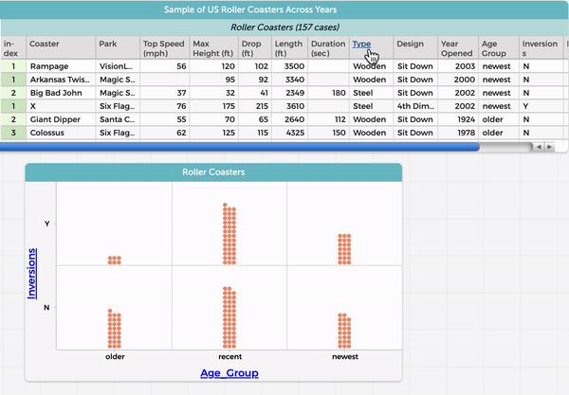Click the dot stack in older/Y cell
569x395 pixels.
pyautogui.click(x=115, y=260)
